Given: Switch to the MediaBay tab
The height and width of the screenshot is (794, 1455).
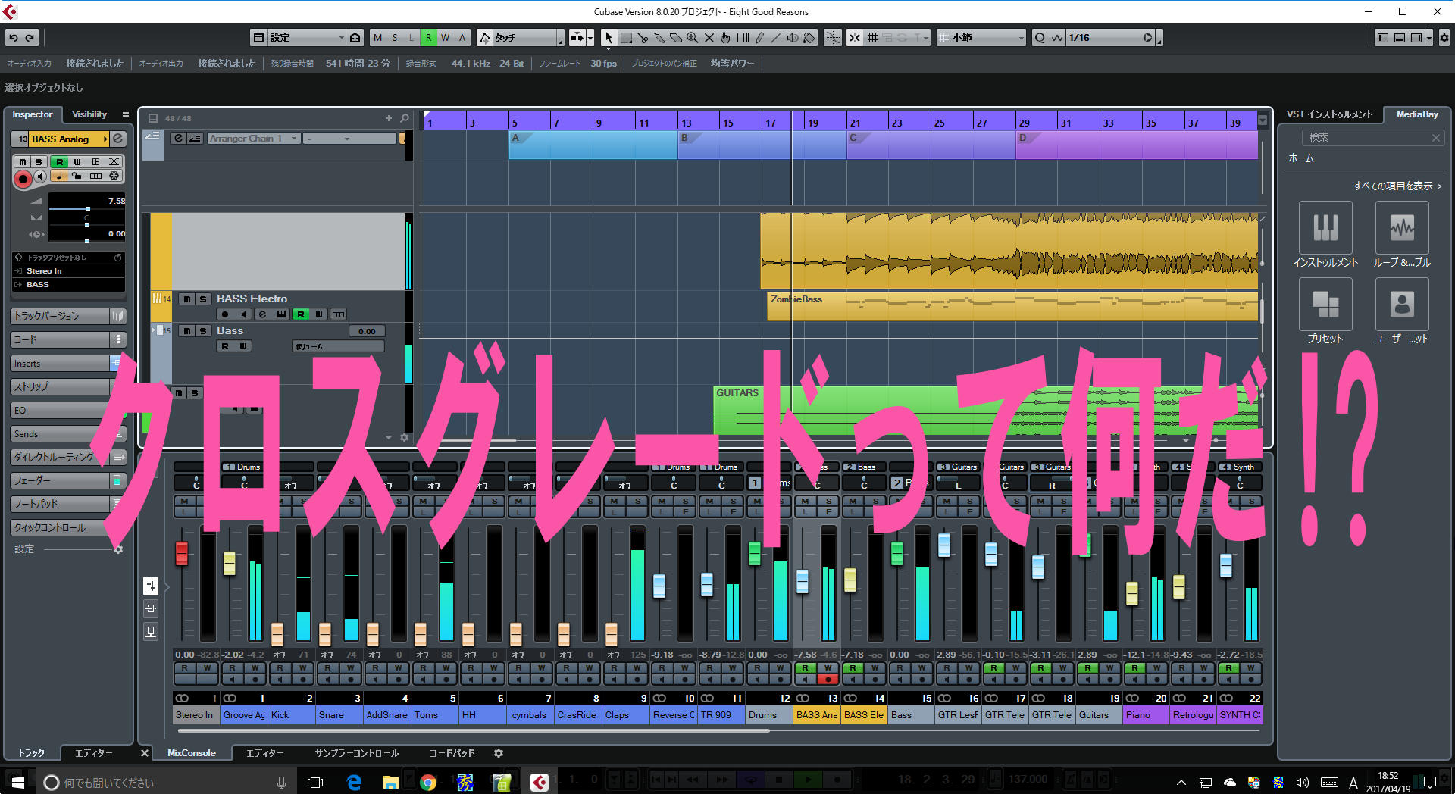Looking at the screenshot, I should click(1417, 114).
